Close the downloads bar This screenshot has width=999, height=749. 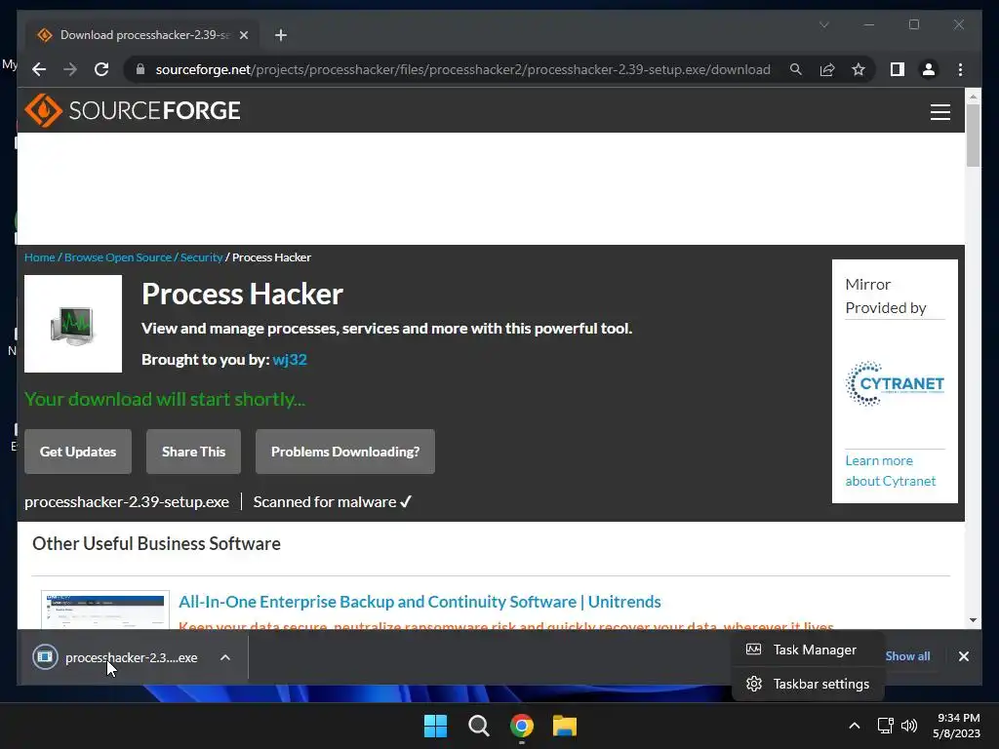[963, 656]
